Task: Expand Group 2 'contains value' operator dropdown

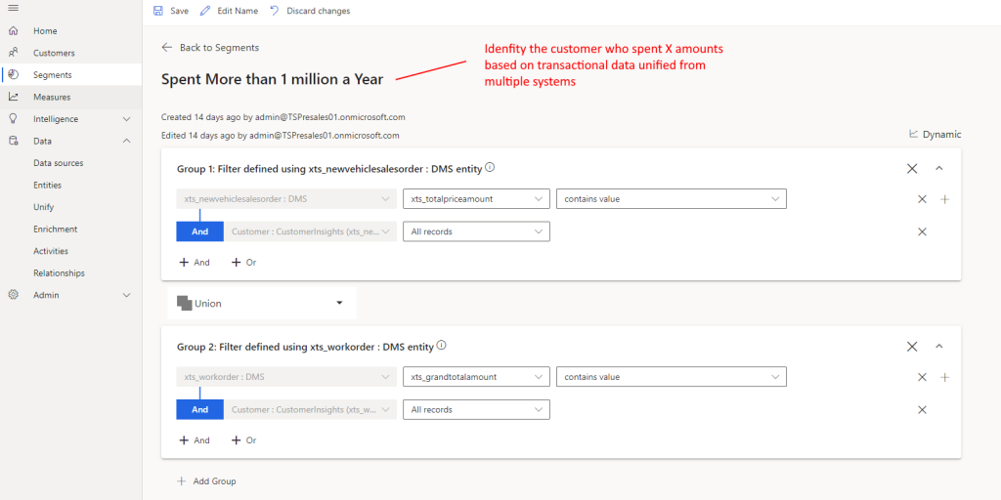Action: (x=671, y=377)
